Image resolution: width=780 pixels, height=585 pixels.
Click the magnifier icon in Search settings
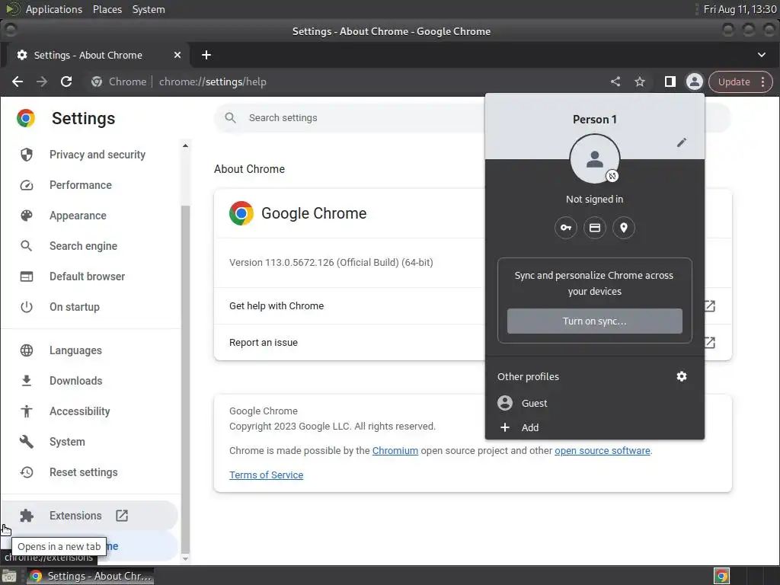[x=230, y=118]
